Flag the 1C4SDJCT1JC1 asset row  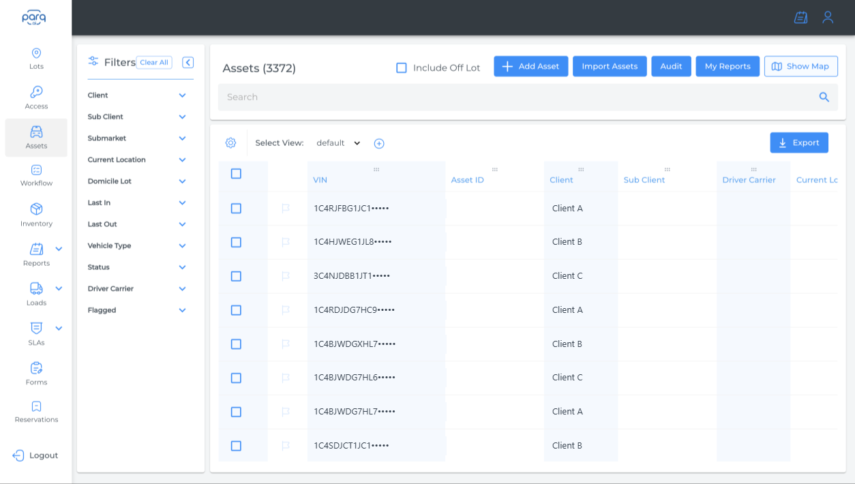[286, 446]
